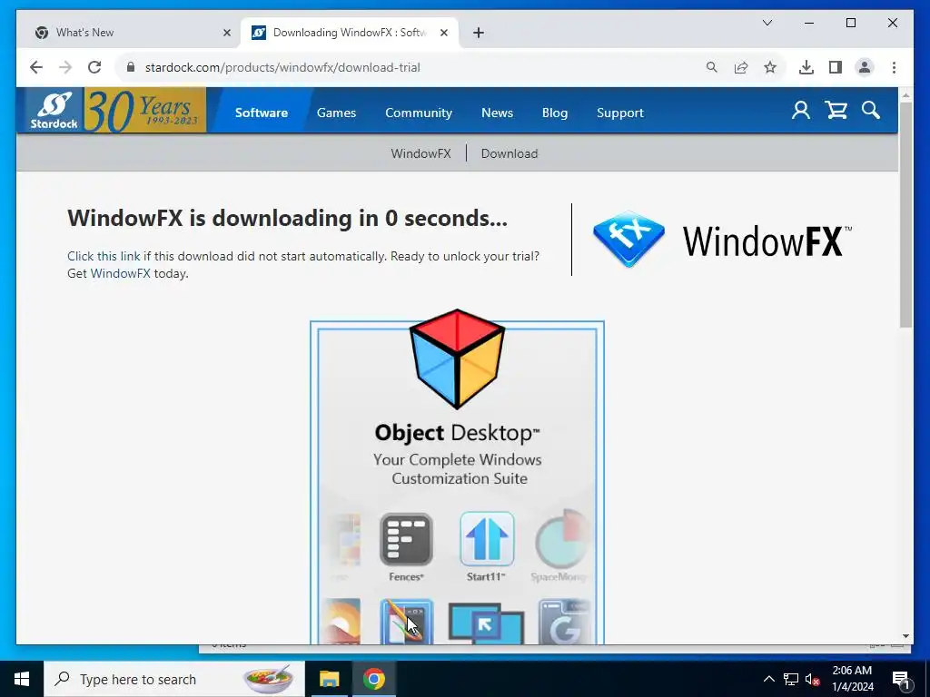
Task: Click the muted volume tray icon
Action: coord(812,679)
